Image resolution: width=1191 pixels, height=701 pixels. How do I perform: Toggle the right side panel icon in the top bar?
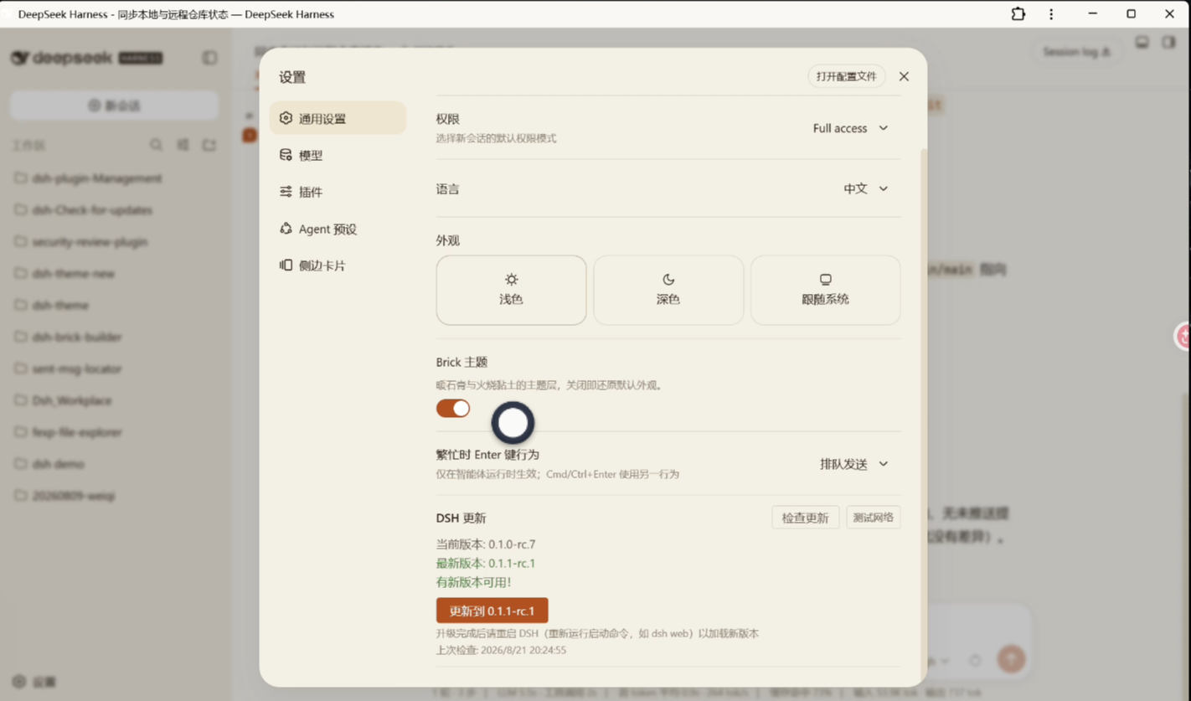click(1168, 42)
